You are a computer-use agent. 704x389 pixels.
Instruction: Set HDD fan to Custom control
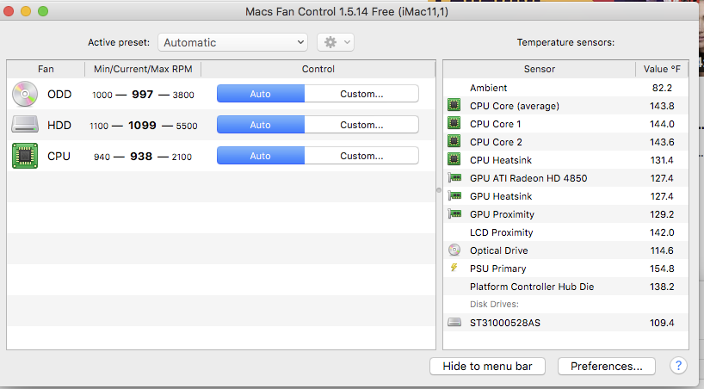(x=361, y=125)
